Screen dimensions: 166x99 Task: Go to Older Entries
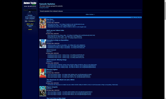pyautogui.click(x=90, y=14)
